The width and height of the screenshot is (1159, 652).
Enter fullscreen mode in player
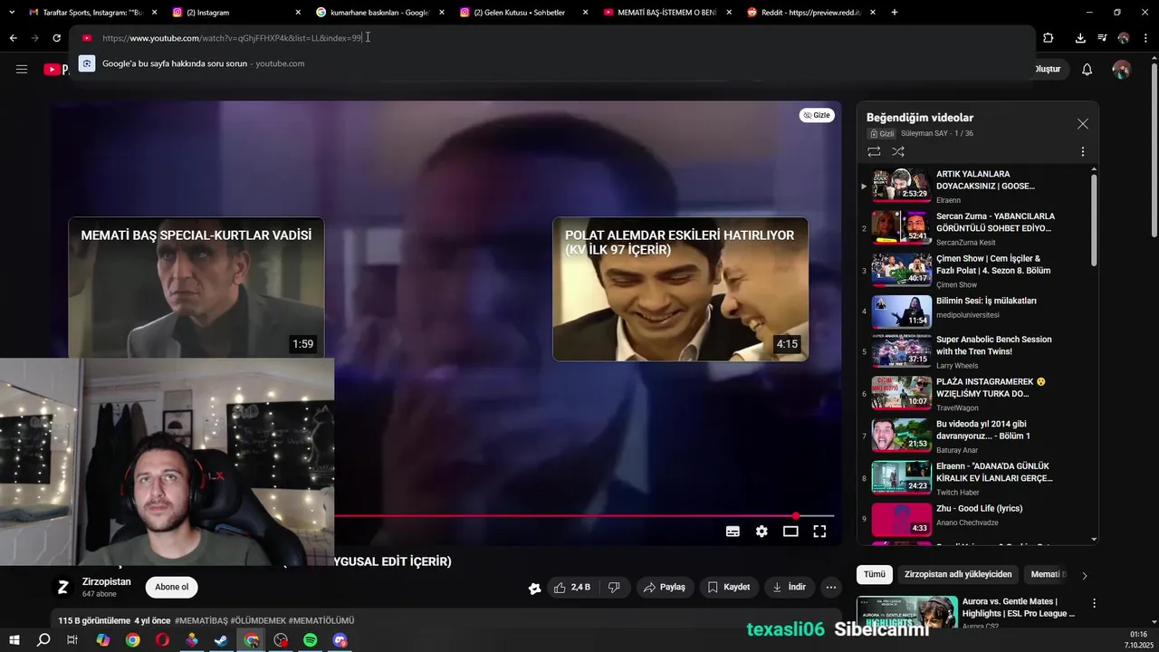(x=819, y=532)
